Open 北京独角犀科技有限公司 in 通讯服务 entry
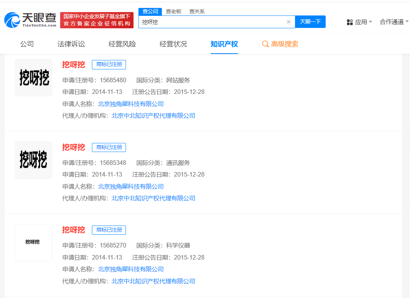This screenshot has width=410, height=298. click(131, 187)
